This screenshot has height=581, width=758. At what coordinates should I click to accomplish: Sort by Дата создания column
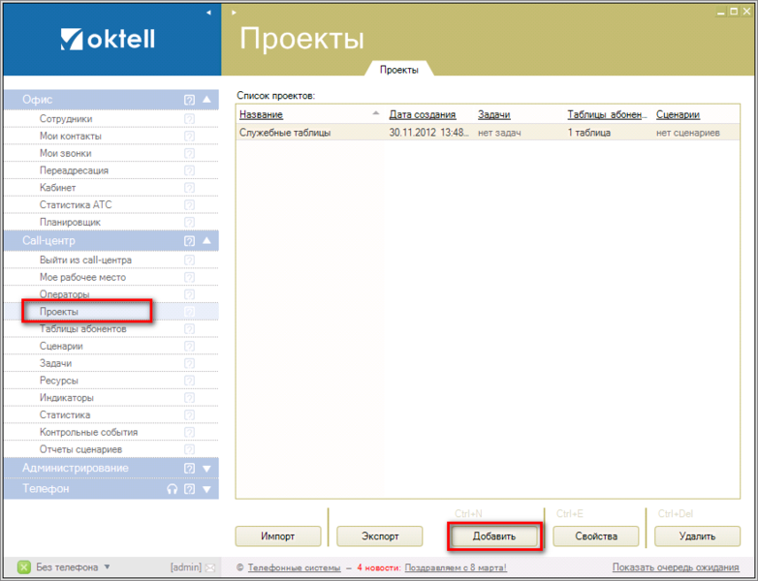pos(423,114)
